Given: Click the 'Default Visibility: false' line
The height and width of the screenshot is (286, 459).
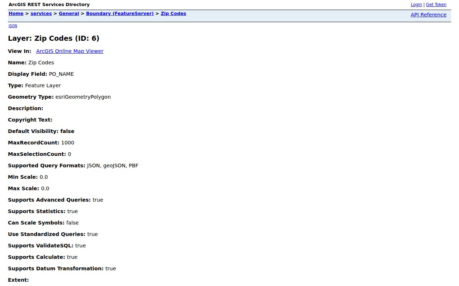Looking at the screenshot, I should pyautogui.click(x=41, y=131).
